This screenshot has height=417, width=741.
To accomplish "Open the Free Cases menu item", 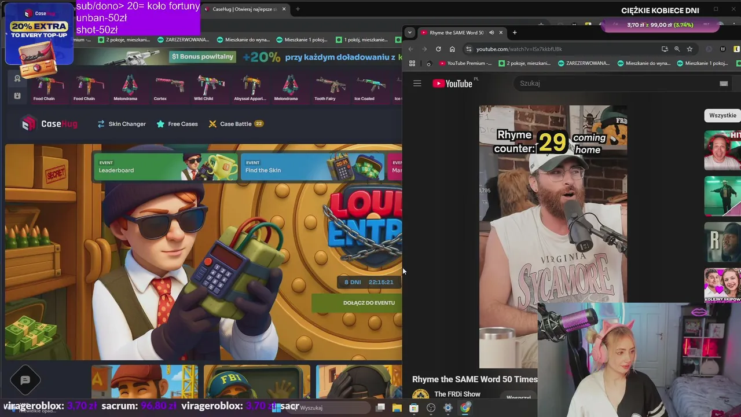I will coord(177,124).
